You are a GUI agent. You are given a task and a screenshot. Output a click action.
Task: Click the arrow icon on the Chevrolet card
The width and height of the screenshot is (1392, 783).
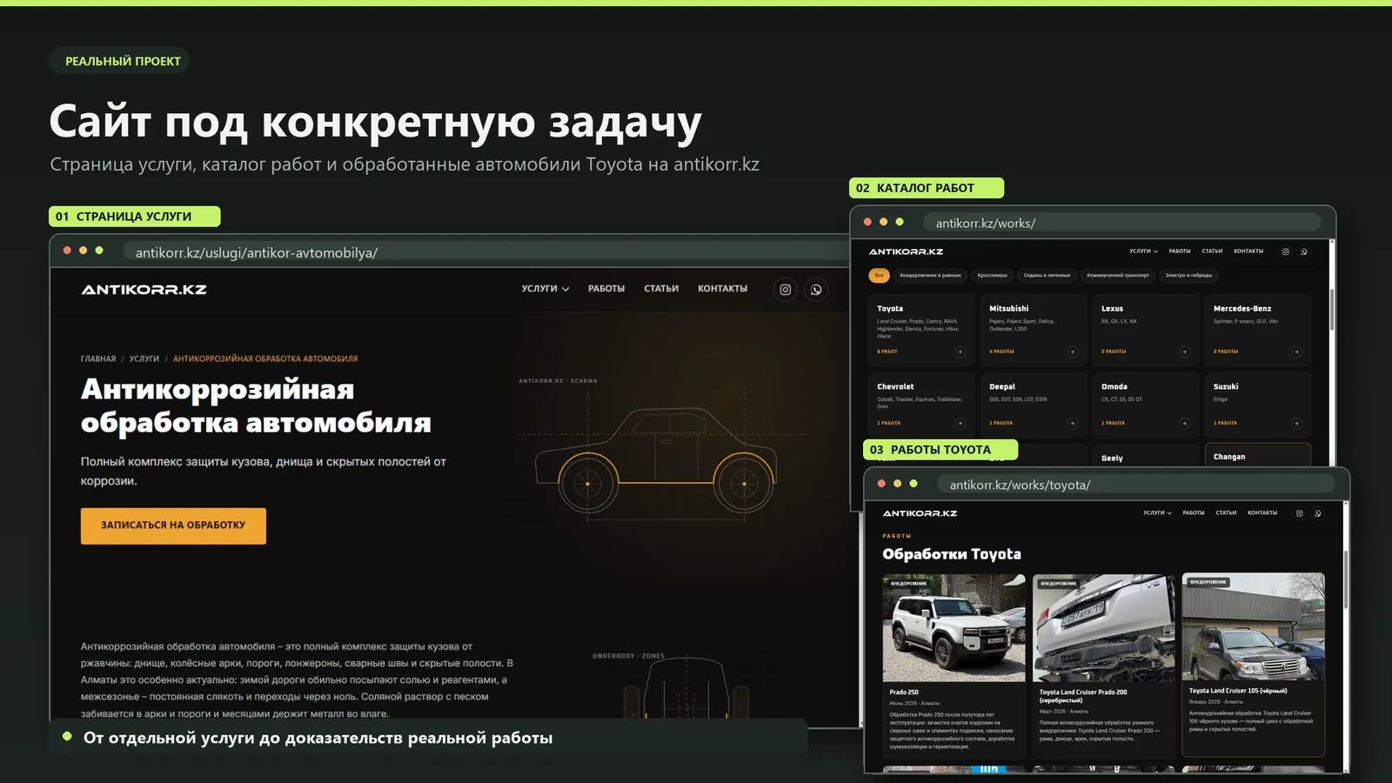coord(960,423)
